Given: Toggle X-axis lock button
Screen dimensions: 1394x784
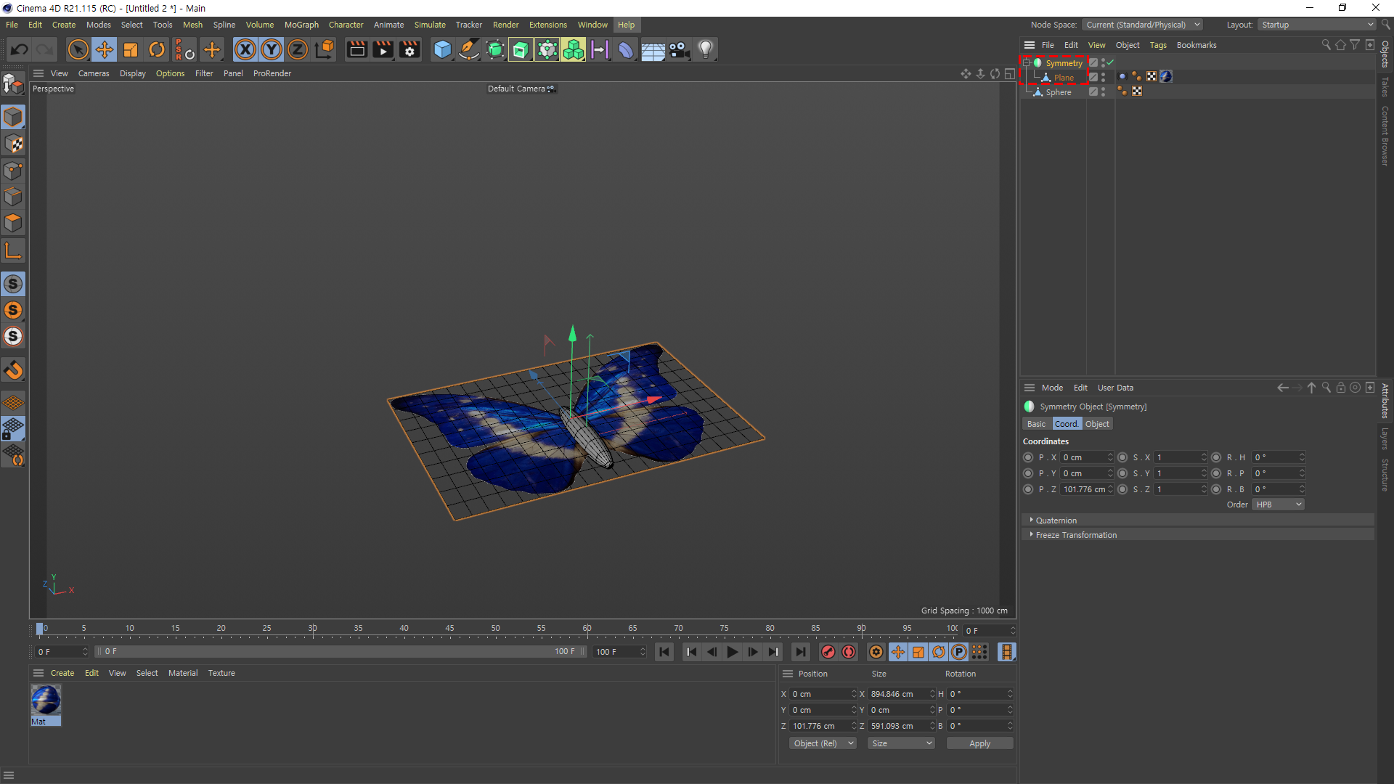Looking at the screenshot, I should click(x=245, y=50).
